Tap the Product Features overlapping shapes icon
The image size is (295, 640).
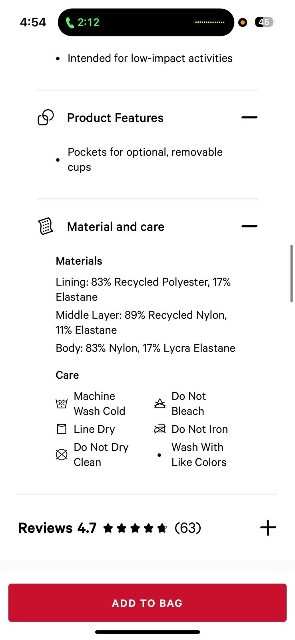click(x=46, y=118)
